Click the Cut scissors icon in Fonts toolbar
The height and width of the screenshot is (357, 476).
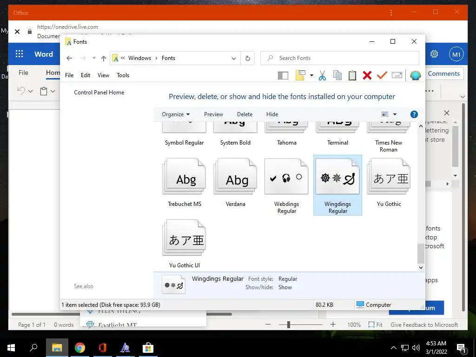pos(323,75)
